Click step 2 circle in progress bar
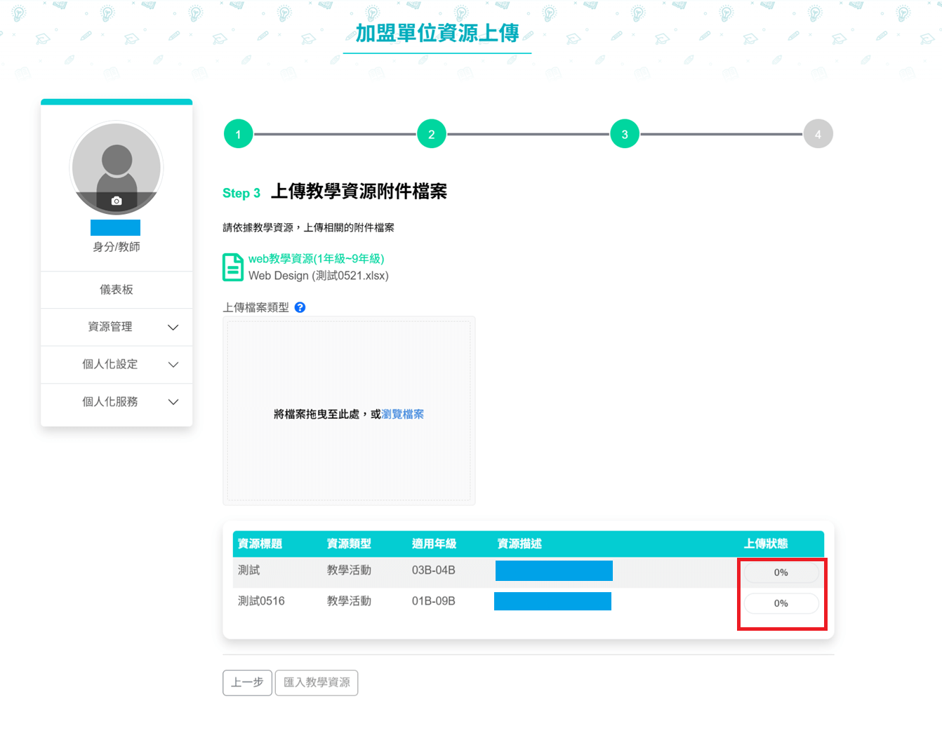 432,134
